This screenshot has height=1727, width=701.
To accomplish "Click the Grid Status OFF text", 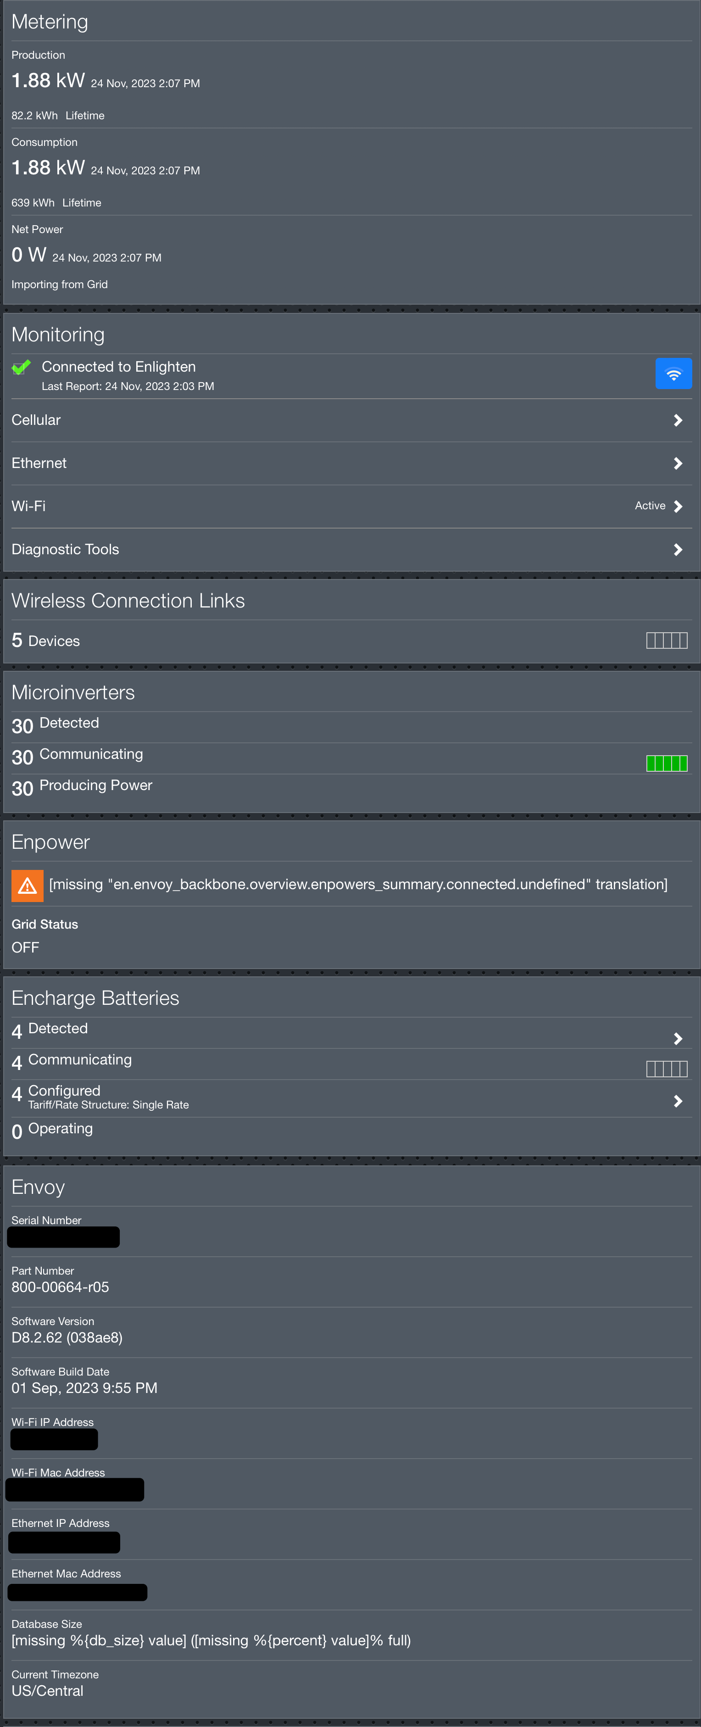I will 26,947.
